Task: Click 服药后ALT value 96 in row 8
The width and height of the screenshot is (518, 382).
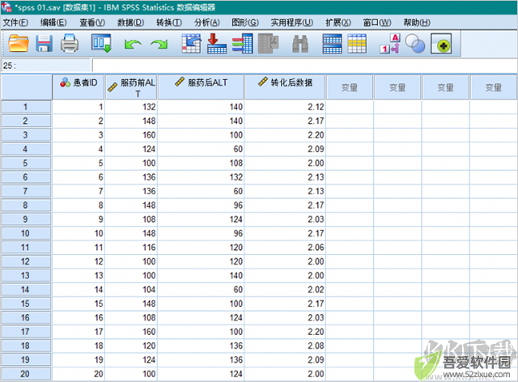Action: (x=201, y=206)
